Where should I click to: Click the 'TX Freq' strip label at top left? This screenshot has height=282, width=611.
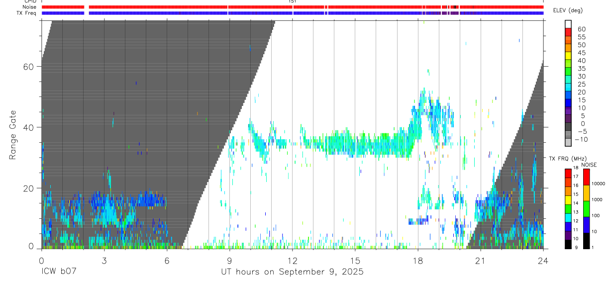(26, 12)
